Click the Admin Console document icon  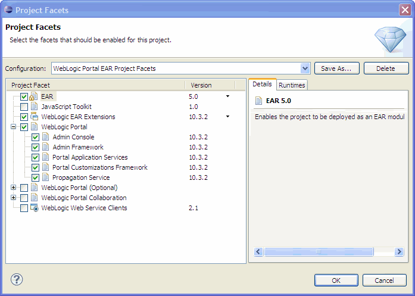(x=45, y=137)
